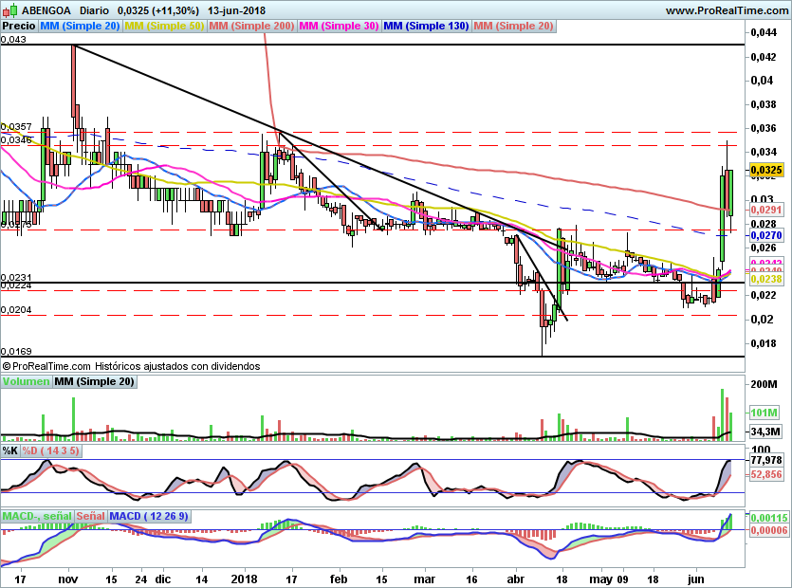
Task: Click the abr label on time axis
Action: click(516, 579)
